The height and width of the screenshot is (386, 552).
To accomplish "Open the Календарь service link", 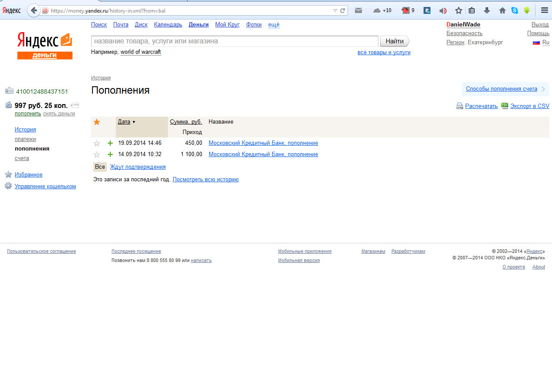I will [x=168, y=25].
